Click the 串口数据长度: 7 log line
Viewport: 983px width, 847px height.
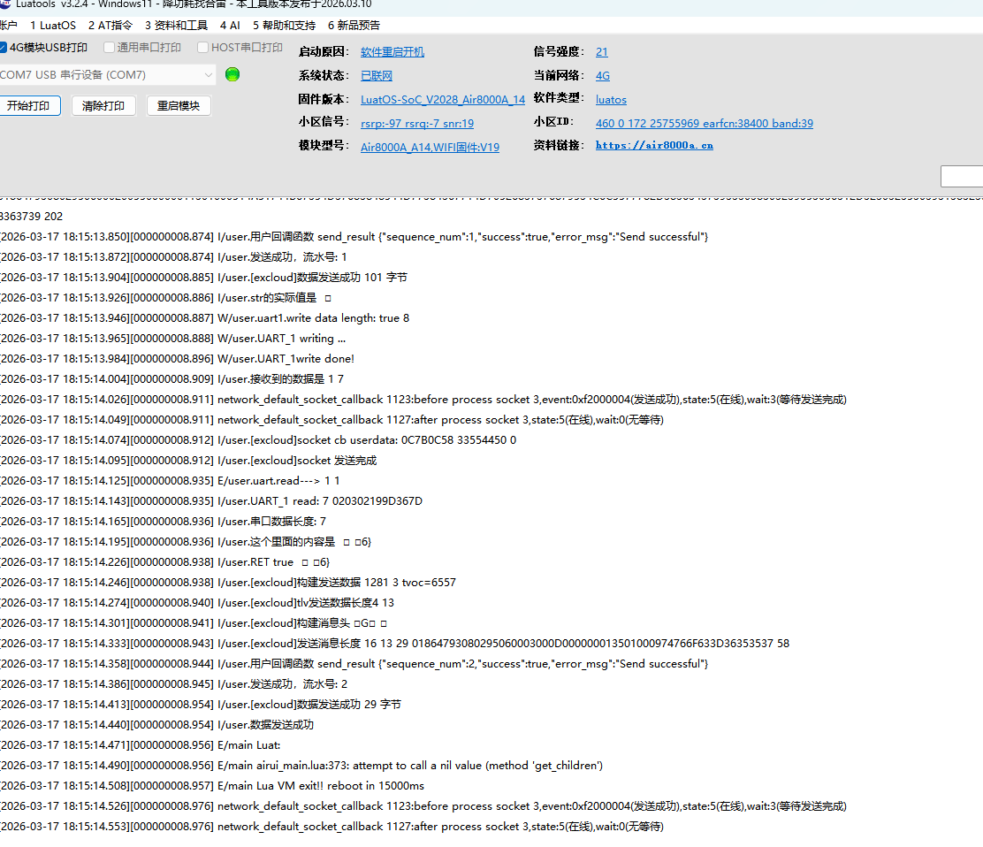163,521
